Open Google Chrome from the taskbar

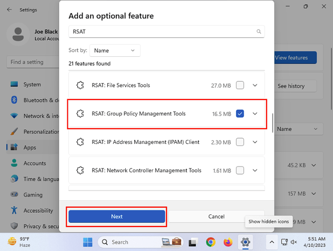pyautogui.click(x=210, y=242)
